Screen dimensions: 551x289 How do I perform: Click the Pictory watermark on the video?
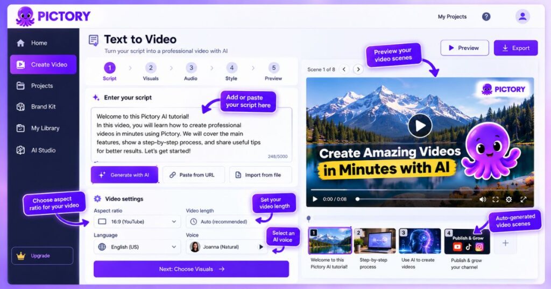tap(503, 89)
